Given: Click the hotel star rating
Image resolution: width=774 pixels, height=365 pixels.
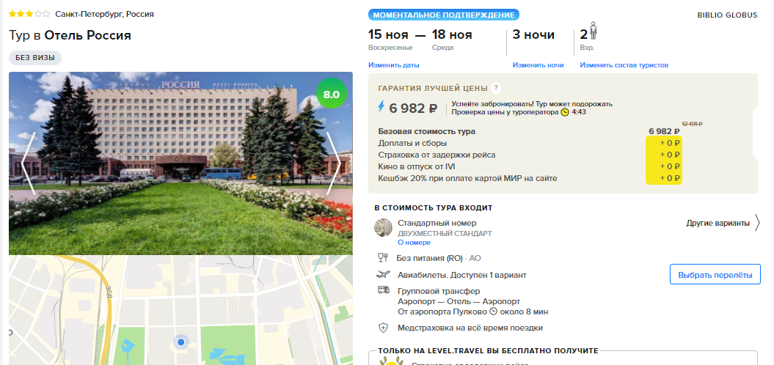Looking at the screenshot, I should pyautogui.click(x=29, y=15).
